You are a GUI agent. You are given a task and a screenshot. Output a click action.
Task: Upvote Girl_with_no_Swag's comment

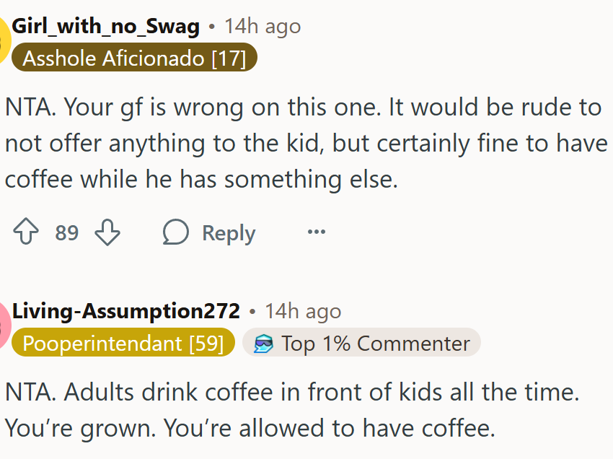pyautogui.click(x=26, y=232)
